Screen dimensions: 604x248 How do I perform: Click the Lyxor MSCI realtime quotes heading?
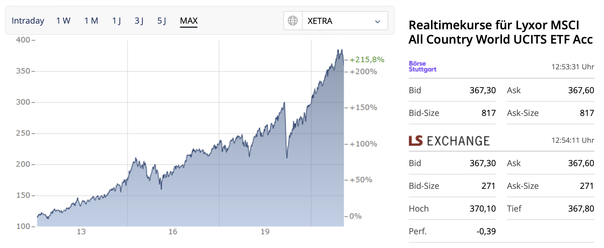(x=500, y=32)
